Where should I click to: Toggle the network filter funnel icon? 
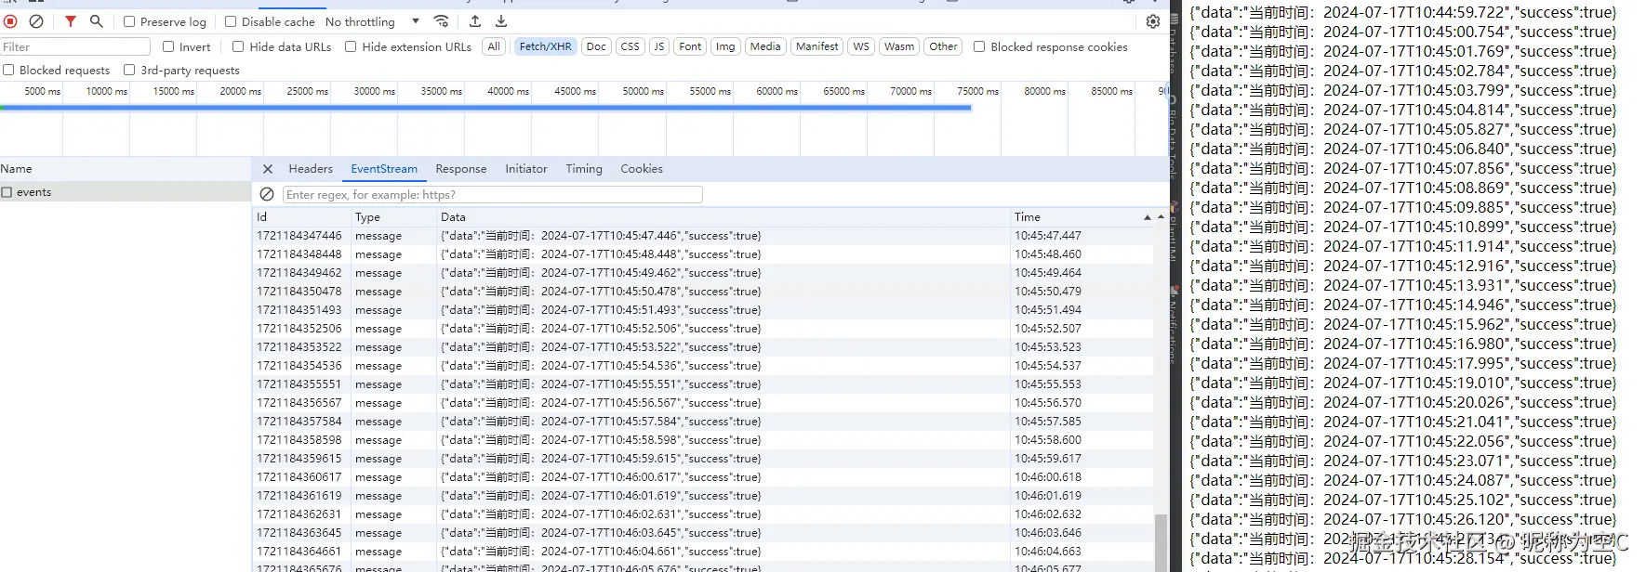click(x=71, y=21)
